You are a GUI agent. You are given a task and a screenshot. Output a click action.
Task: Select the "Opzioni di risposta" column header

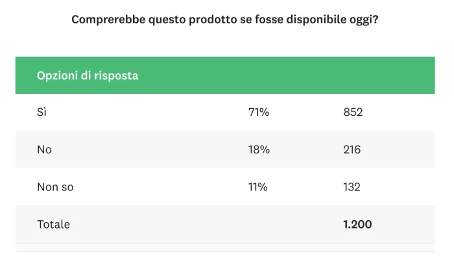point(88,75)
